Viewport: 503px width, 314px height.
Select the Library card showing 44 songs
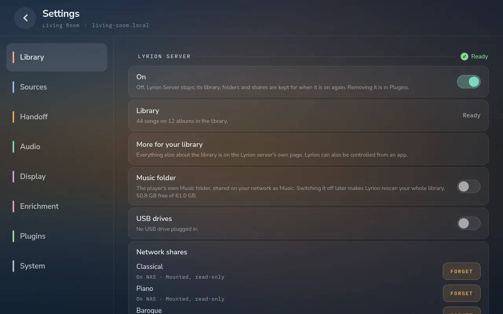(x=308, y=115)
